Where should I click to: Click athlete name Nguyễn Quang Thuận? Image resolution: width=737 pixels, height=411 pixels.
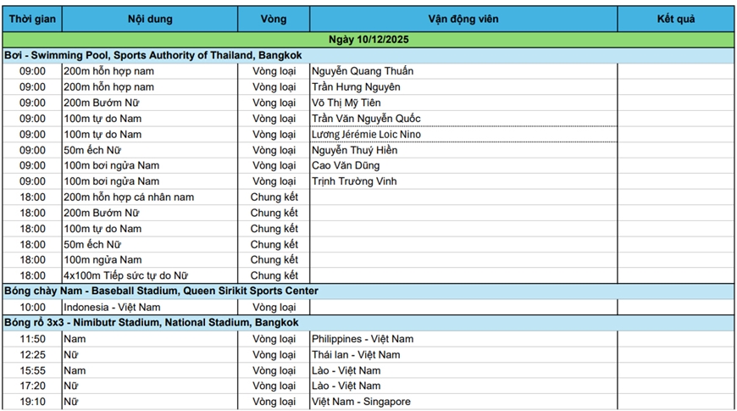363,71
